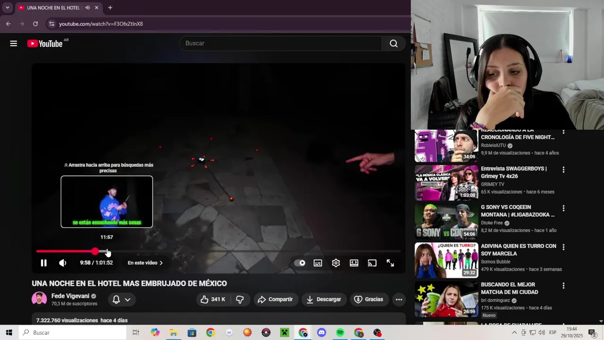Click Fede Vigevani channel avatar
This screenshot has height=340, width=604.
click(39, 299)
